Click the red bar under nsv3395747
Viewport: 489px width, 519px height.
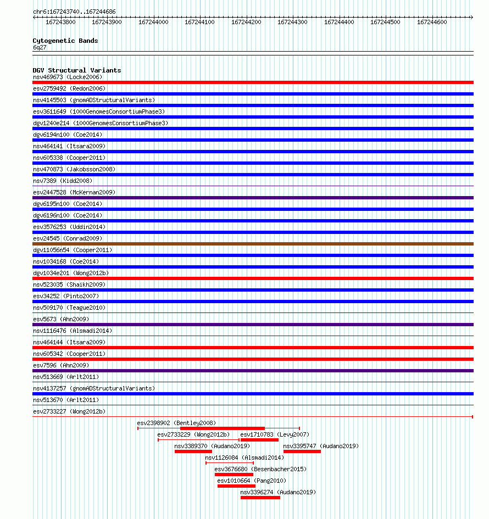(302, 451)
